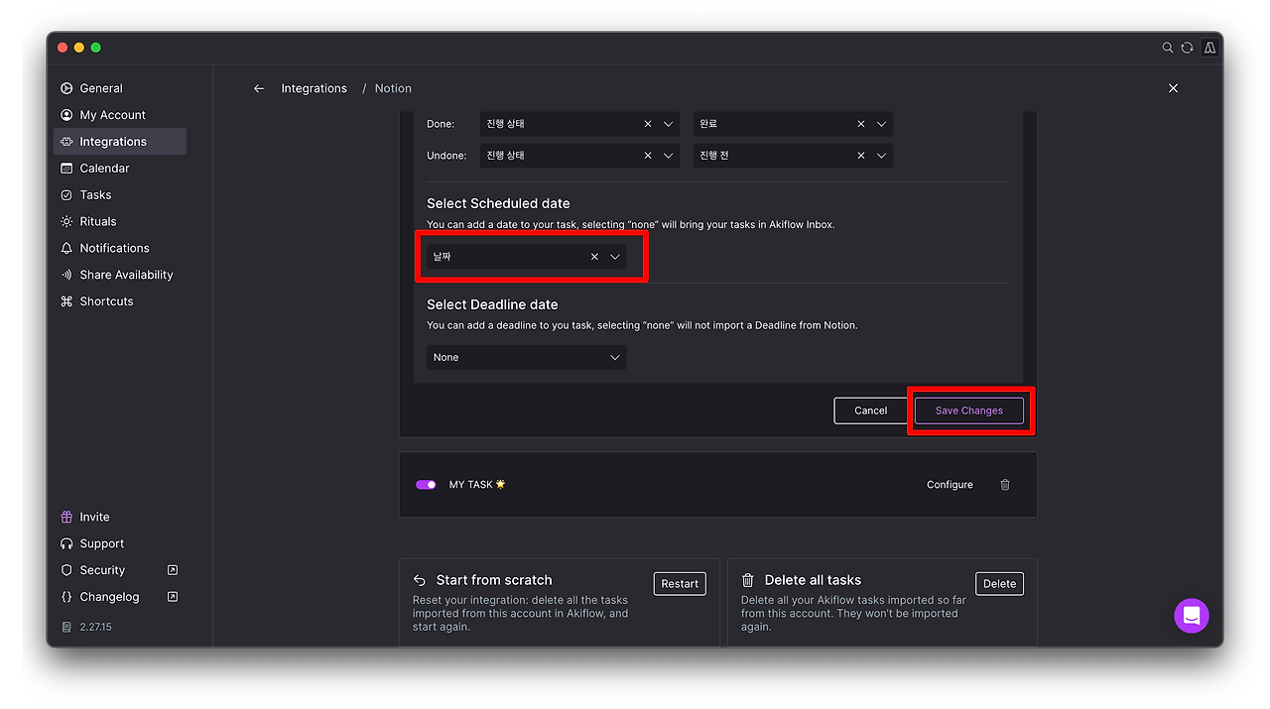The width and height of the screenshot is (1270, 709).
Task: Click the Start from scratch arrow icon
Action: point(420,580)
